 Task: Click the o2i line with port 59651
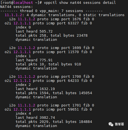(x=48, y=109)
